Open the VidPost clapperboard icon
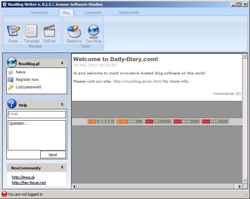Image resolution: width=250 pixels, height=199 pixels. [49, 31]
